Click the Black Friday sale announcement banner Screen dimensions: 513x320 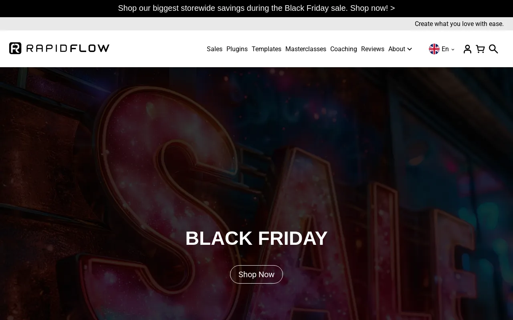click(x=256, y=8)
